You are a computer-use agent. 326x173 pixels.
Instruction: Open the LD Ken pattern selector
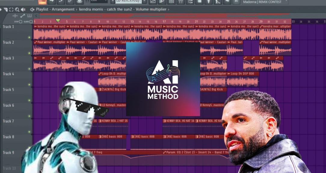pyautogui.click(x=128, y=2)
